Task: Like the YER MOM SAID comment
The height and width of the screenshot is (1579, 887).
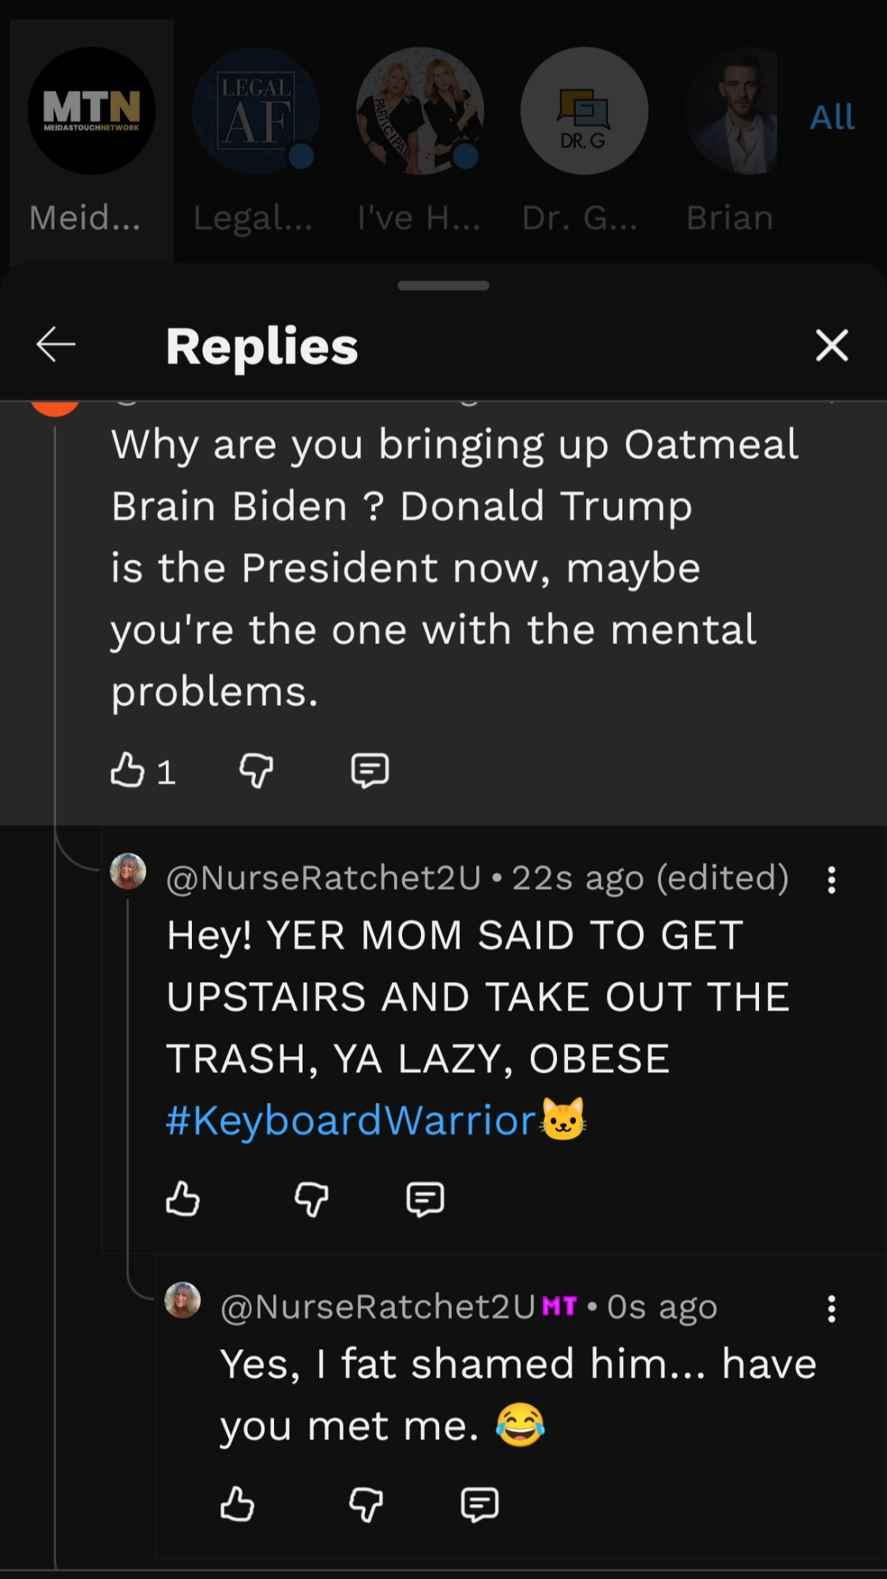Action: pyautogui.click(x=182, y=1199)
